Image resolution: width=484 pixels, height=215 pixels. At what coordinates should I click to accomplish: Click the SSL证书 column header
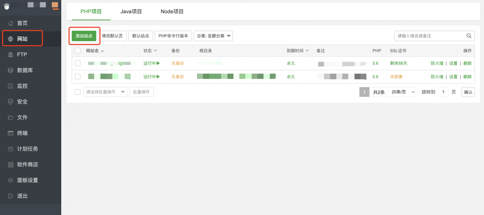point(398,51)
